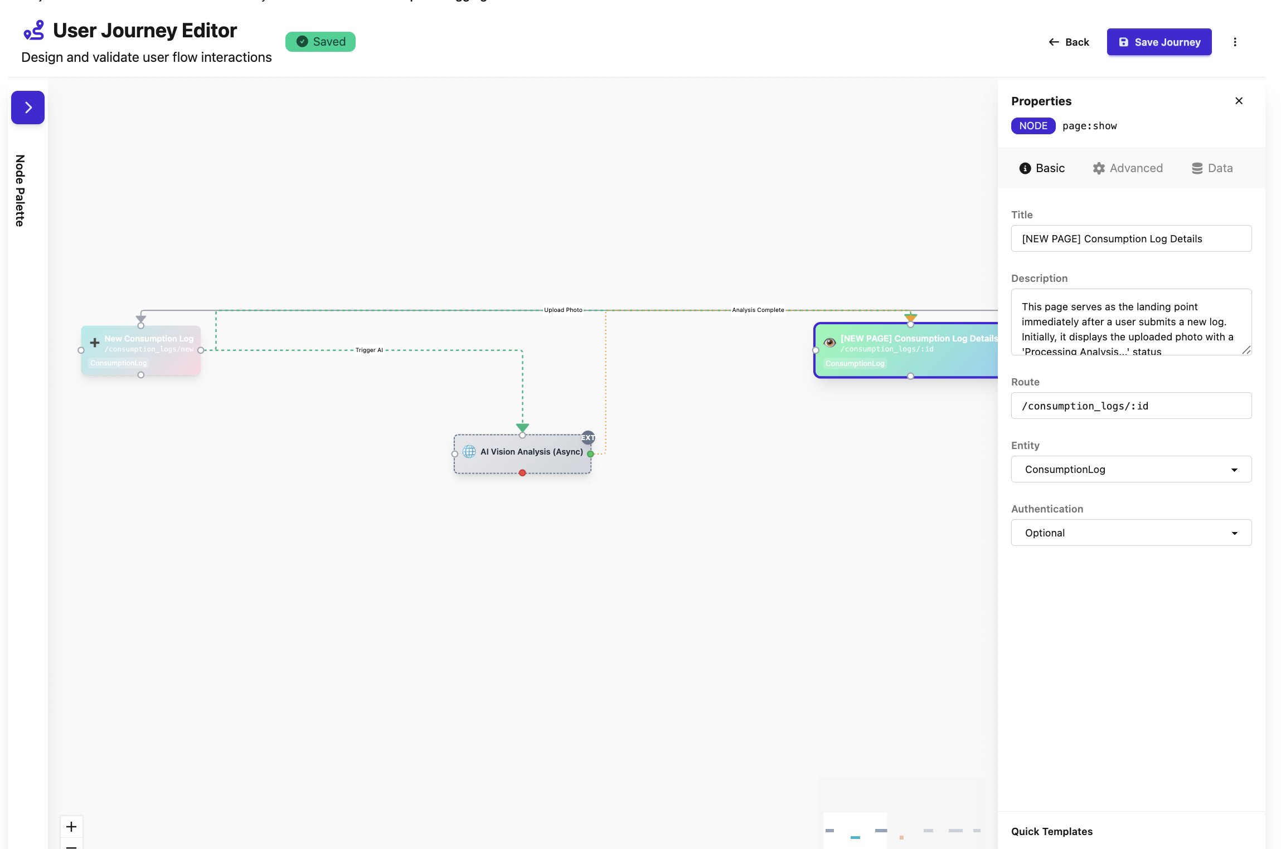Click the User Journey Editor flow logo icon
The height and width of the screenshot is (849, 1281).
(33, 31)
